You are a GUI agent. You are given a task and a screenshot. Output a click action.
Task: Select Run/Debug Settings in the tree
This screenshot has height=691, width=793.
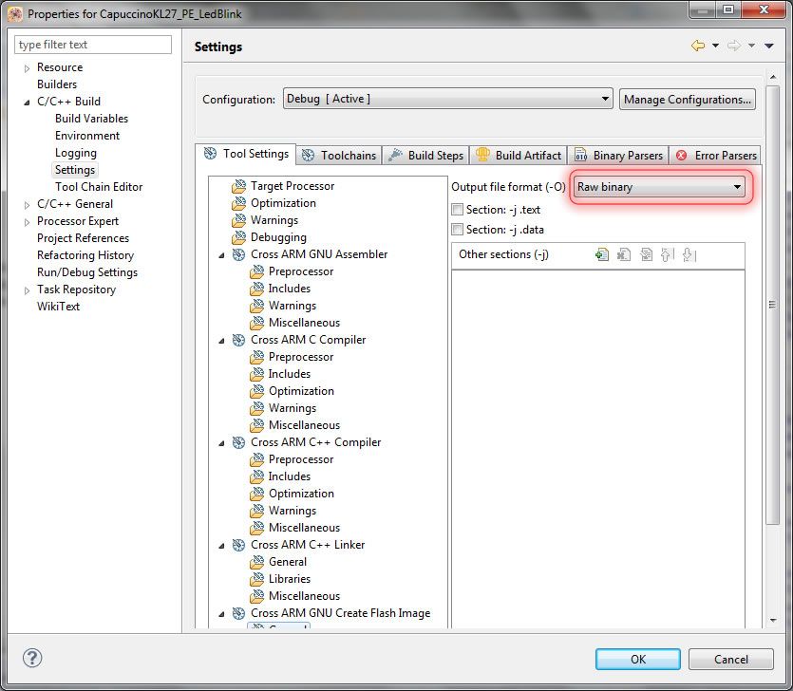(x=87, y=272)
